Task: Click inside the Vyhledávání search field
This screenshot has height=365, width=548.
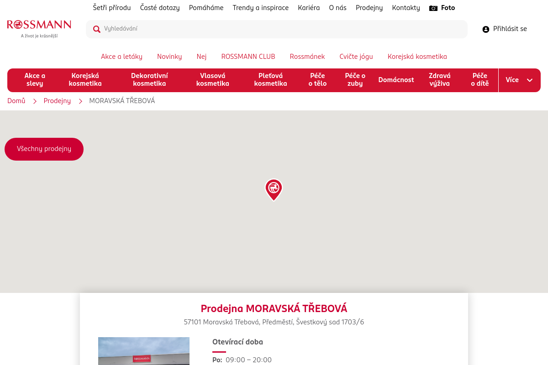Action: (x=228, y=29)
